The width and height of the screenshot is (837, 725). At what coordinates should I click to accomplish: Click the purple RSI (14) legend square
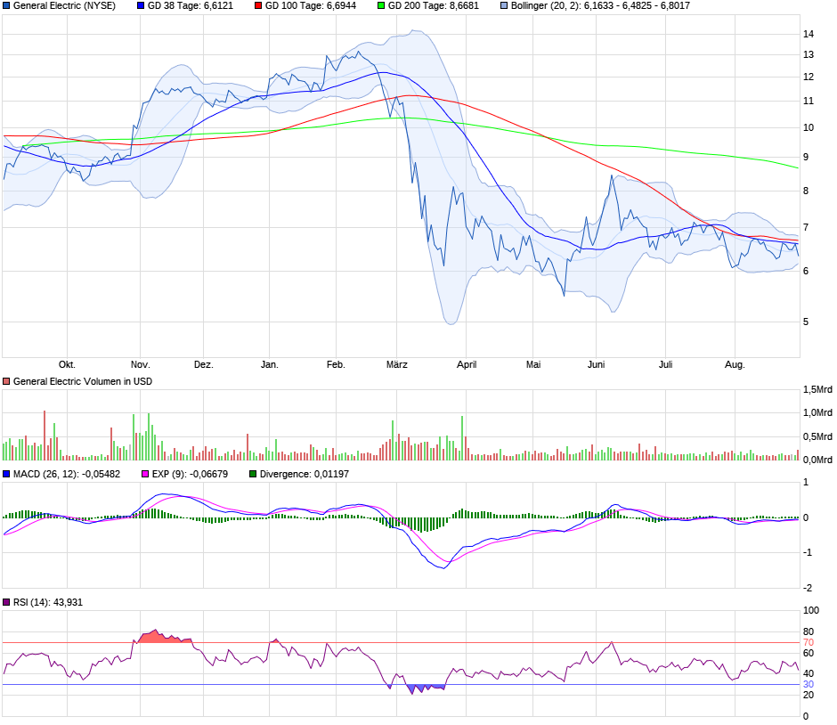pos(7,600)
